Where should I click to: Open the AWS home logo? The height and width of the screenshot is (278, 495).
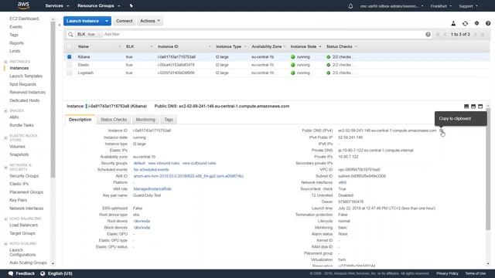click(23, 5)
